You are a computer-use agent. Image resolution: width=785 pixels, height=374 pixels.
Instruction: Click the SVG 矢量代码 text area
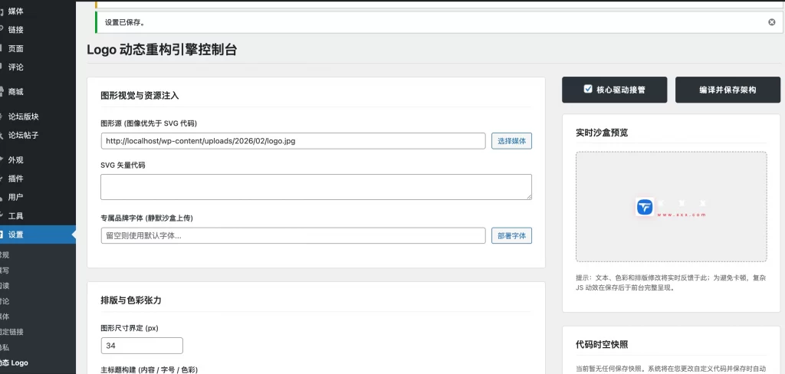(x=316, y=187)
